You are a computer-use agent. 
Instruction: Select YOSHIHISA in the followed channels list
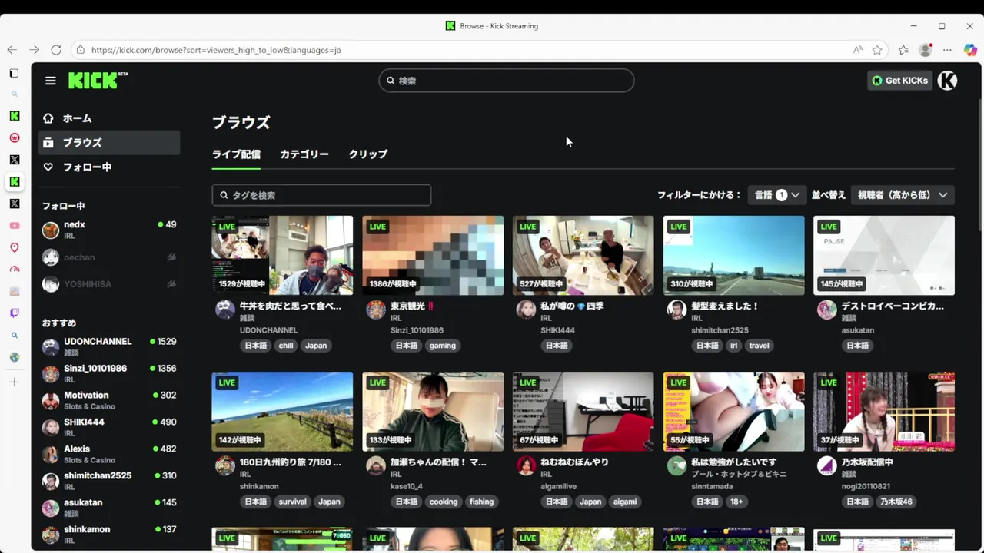point(109,284)
